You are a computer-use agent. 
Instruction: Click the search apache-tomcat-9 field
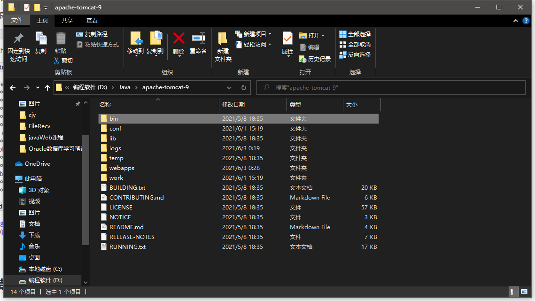pos(391,88)
